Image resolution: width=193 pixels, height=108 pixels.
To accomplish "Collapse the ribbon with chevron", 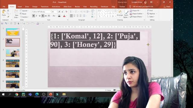I will [x=171, y=20].
